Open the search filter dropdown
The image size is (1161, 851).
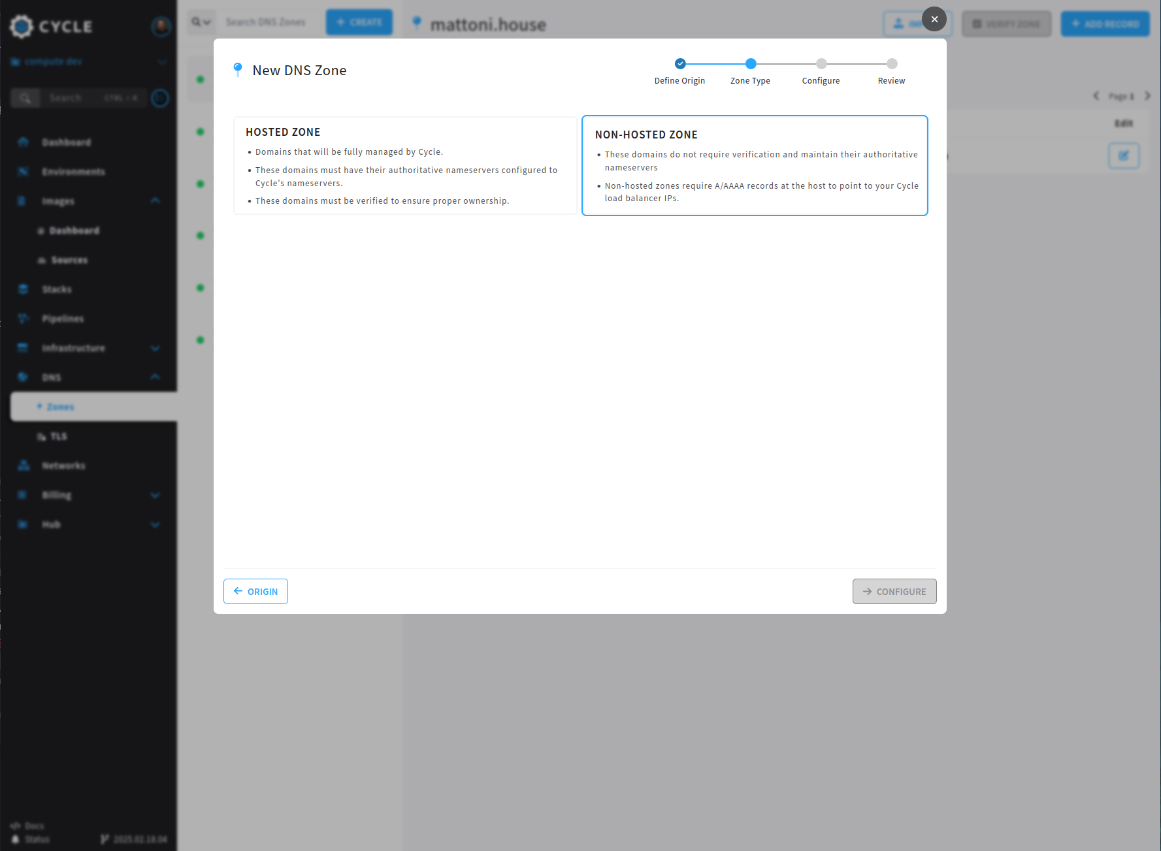click(x=201, y=22)
